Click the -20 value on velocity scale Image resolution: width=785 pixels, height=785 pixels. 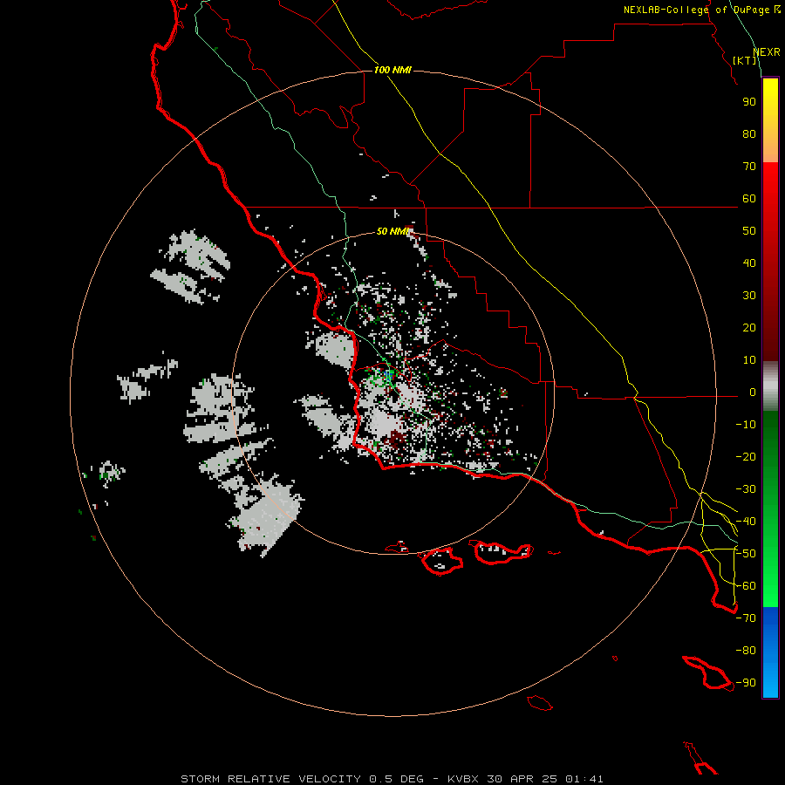point(746,457)
